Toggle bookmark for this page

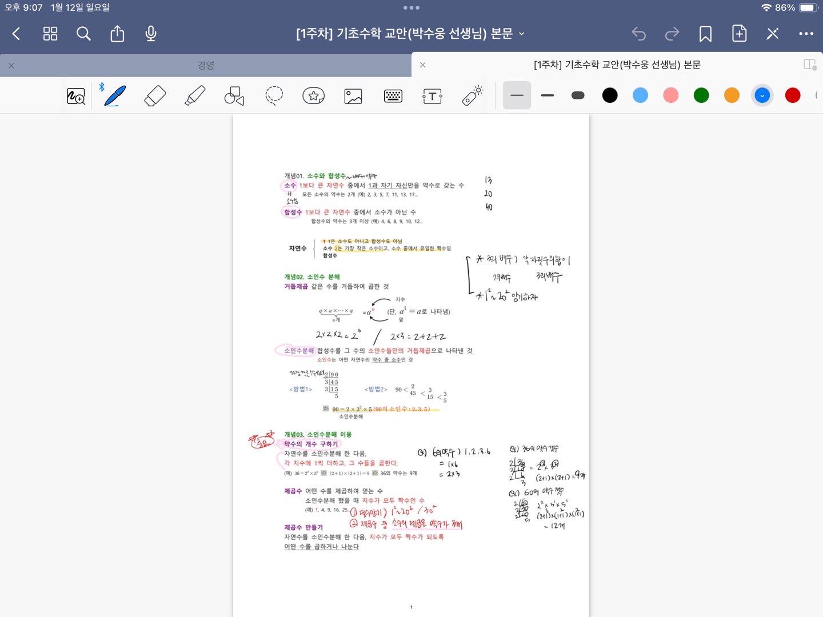pyautogui.click(x=705, y=34)
